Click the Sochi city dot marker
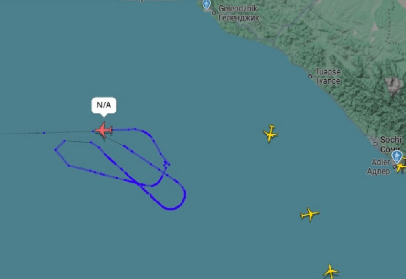 tap(375, 144)
